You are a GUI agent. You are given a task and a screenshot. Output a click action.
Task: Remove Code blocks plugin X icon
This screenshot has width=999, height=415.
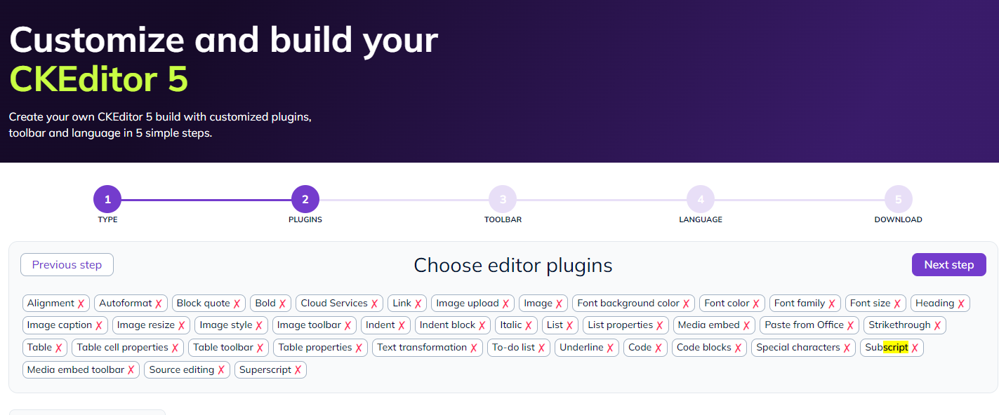click(739, 348)
